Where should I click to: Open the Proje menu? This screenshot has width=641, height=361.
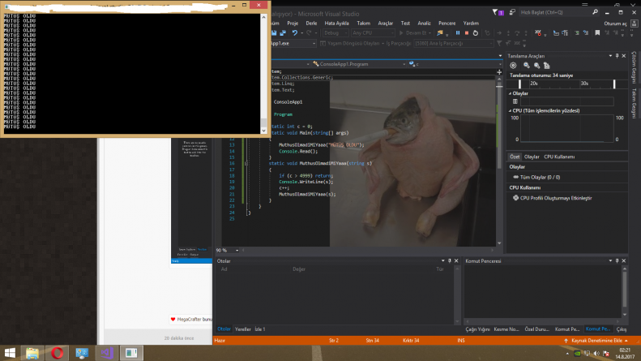click(293, 24)
